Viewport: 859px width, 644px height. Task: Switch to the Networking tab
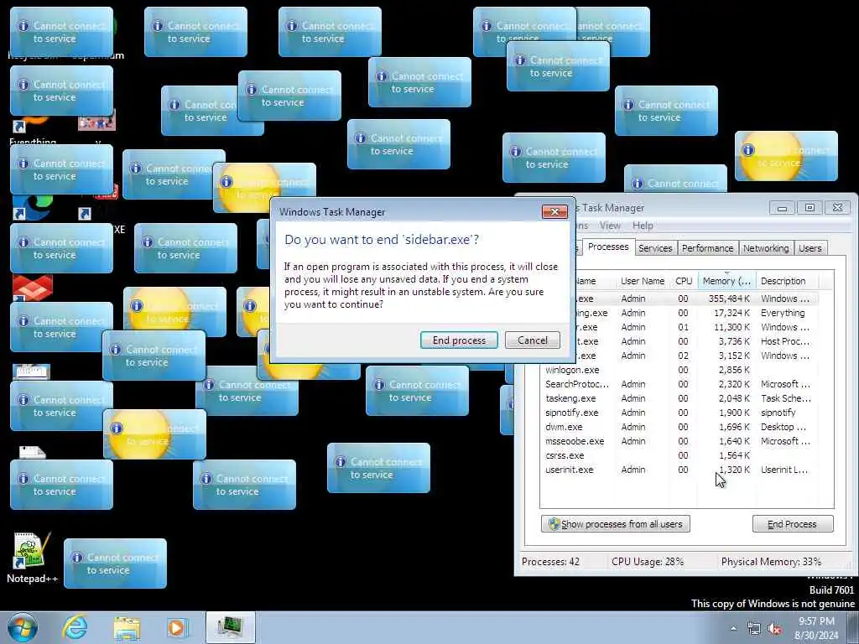766,248
